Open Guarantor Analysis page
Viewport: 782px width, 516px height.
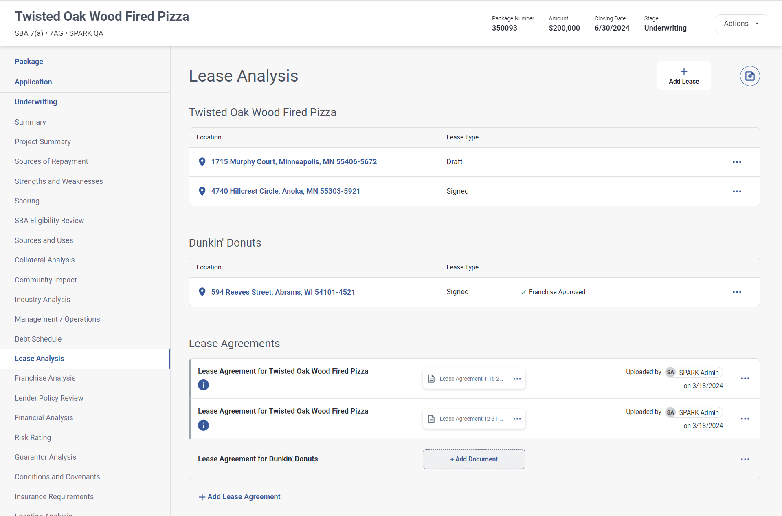click(x=46, y=457)
